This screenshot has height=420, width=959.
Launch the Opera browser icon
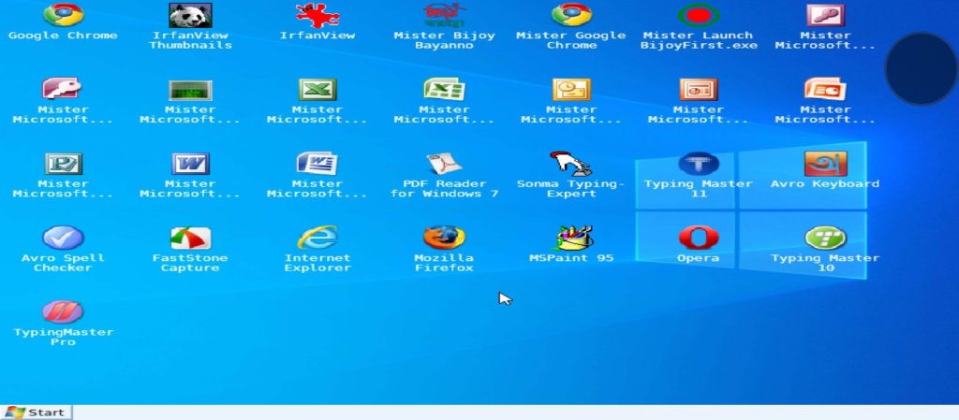pyautogui.click(x=698, y=239)
